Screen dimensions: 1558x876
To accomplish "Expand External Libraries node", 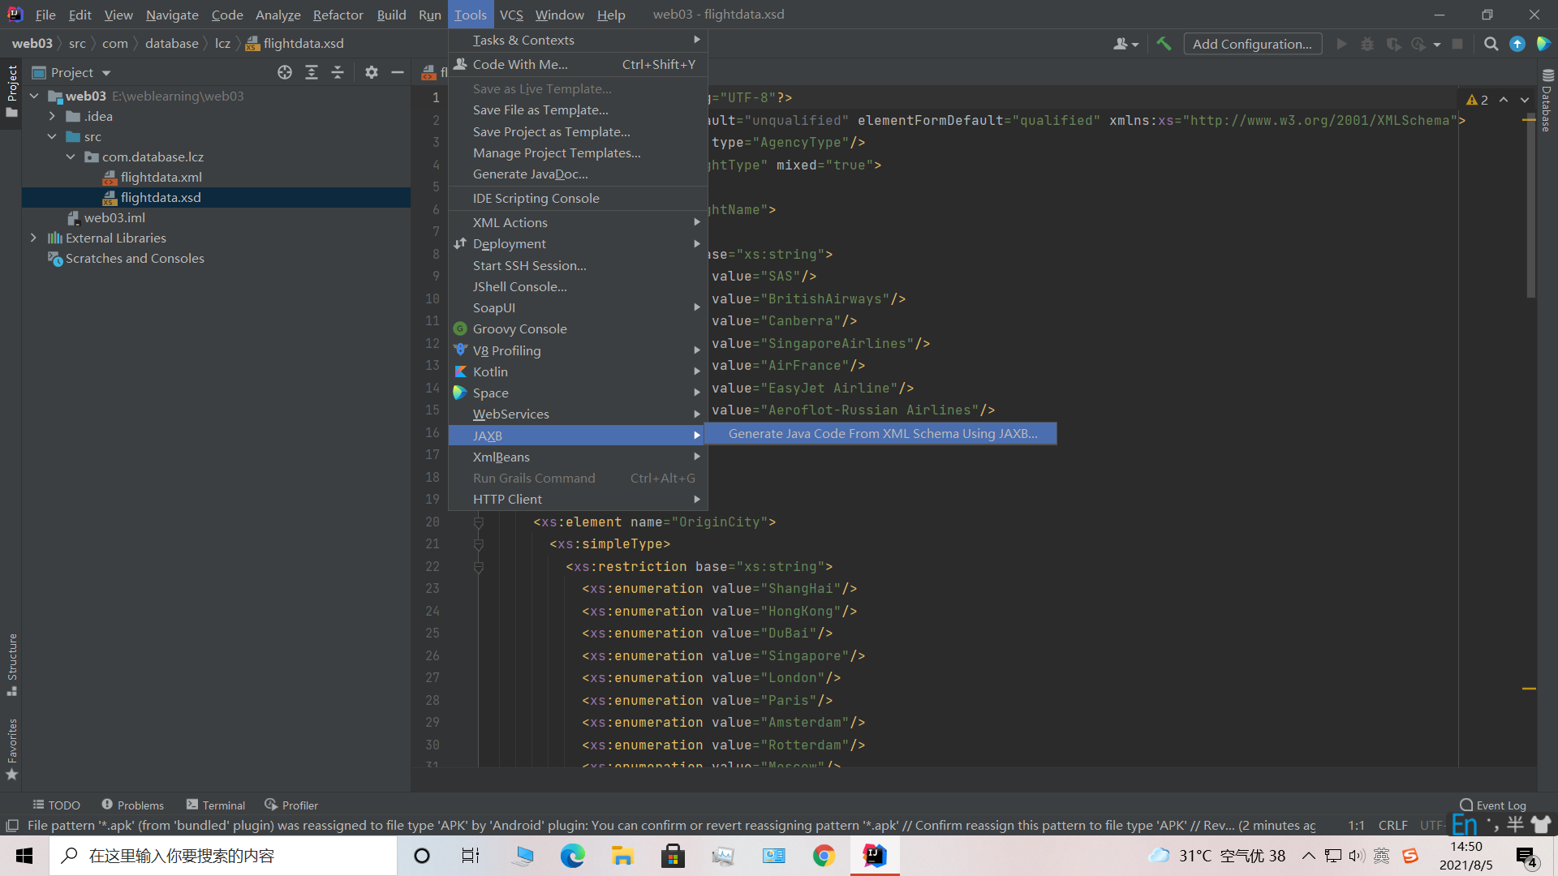I will click(x=33, y=238).
